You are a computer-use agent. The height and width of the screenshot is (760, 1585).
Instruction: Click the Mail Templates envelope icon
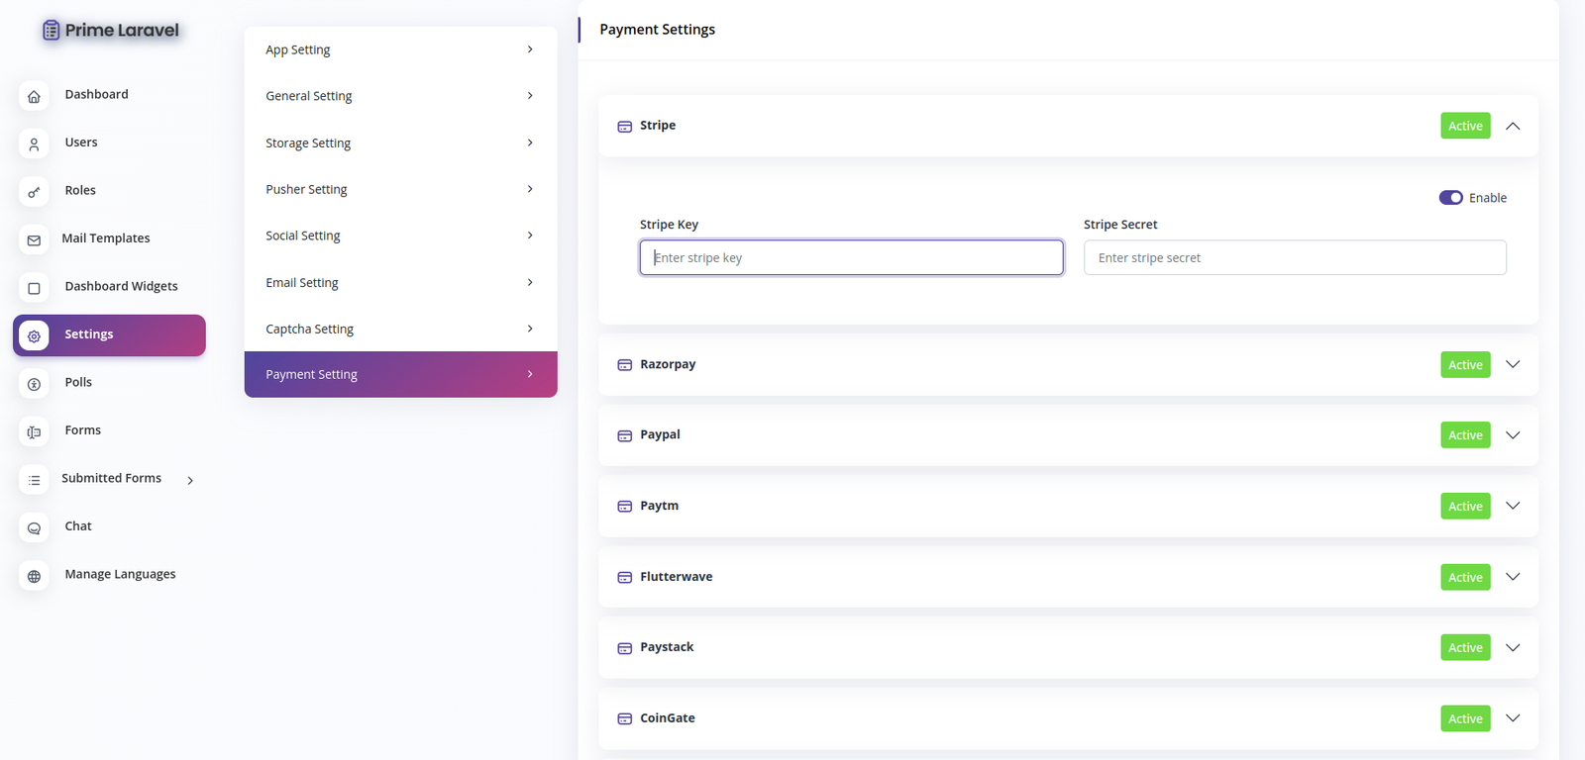(34, 239)
